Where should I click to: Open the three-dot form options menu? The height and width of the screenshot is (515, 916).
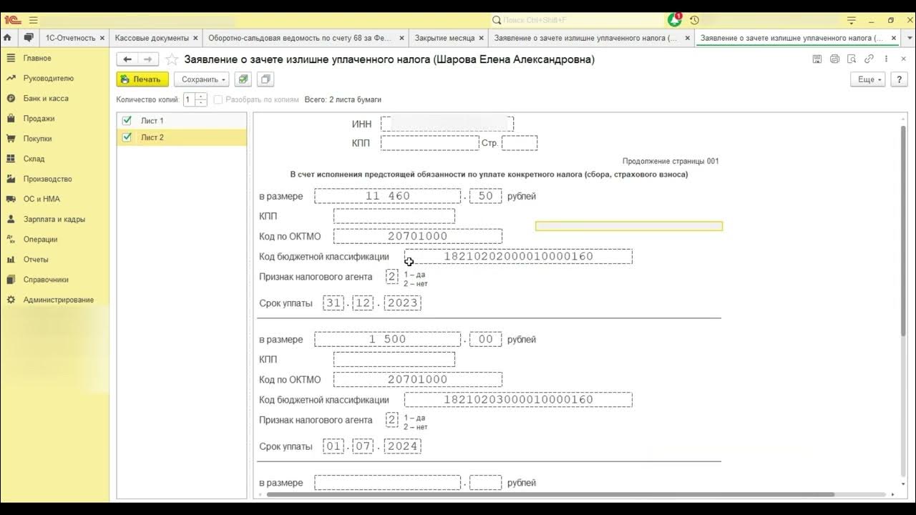887,59
